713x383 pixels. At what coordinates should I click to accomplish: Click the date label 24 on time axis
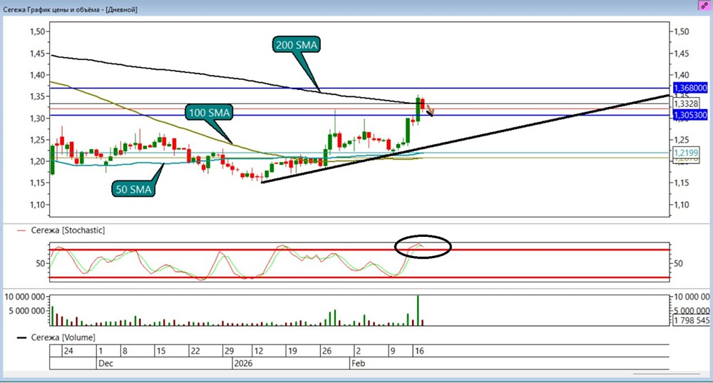(x=68, y=351)
